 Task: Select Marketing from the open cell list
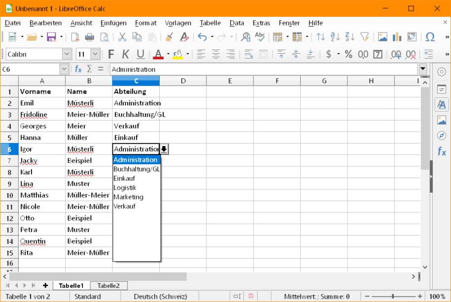point(129,197)
